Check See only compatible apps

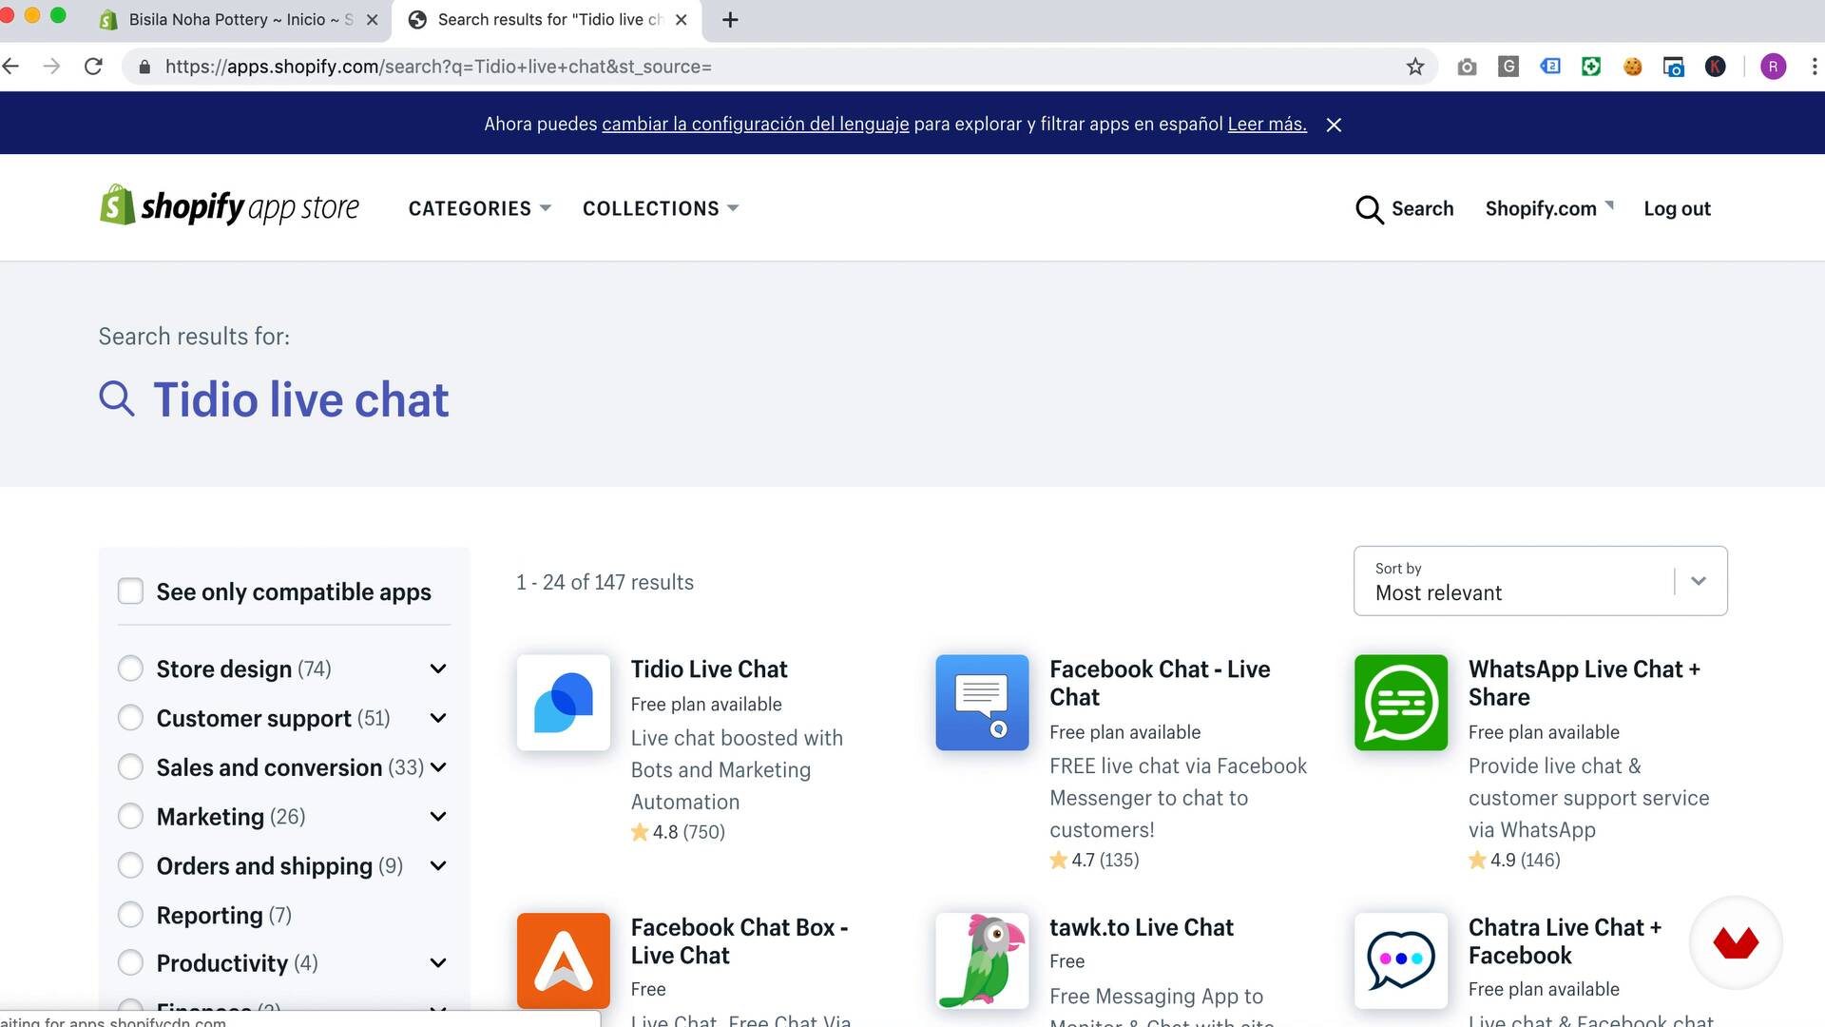[x=130, y=591]
